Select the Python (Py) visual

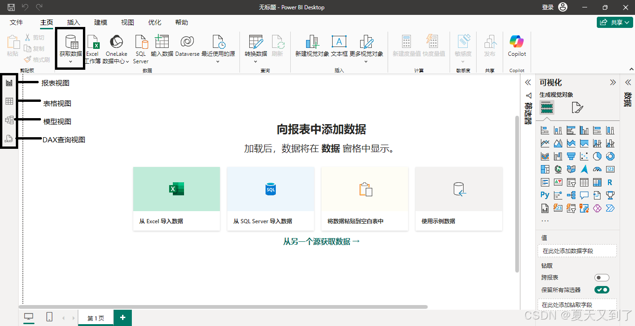tap(545, 195)
